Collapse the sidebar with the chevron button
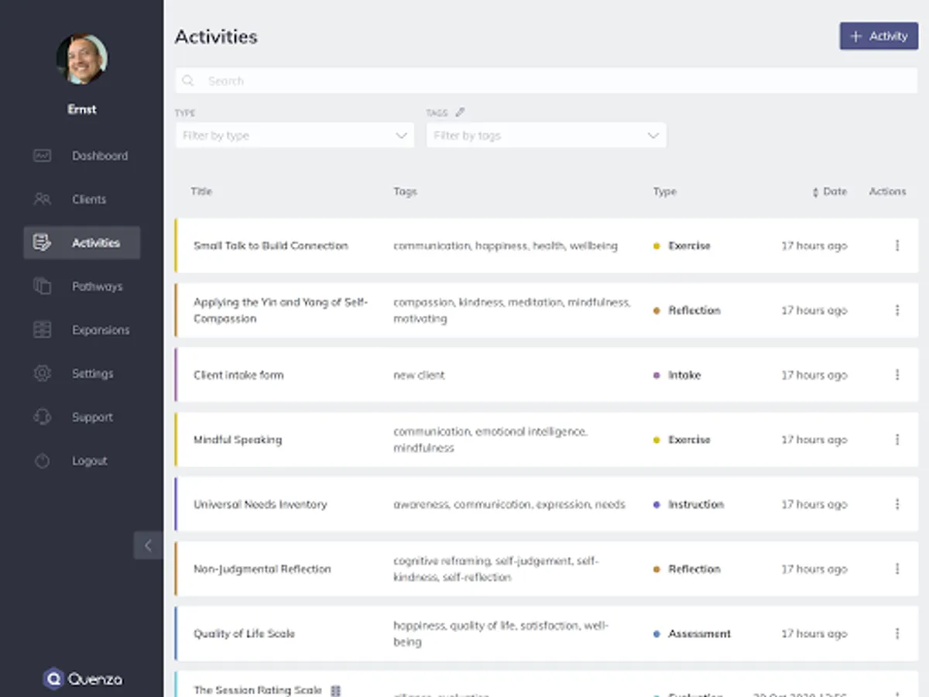Viewport: 929px width, 697px height. pos(148,545)
